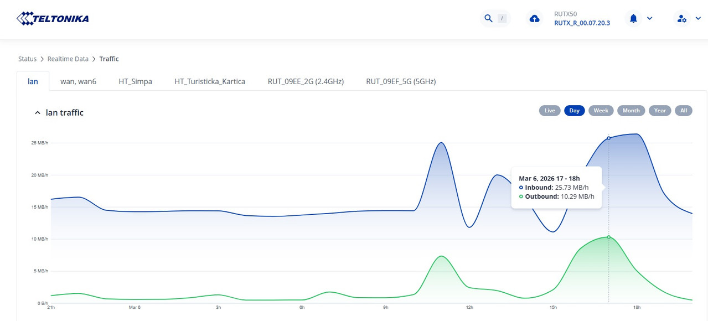Click the inbound data point on the blue line

coord(609,138)
